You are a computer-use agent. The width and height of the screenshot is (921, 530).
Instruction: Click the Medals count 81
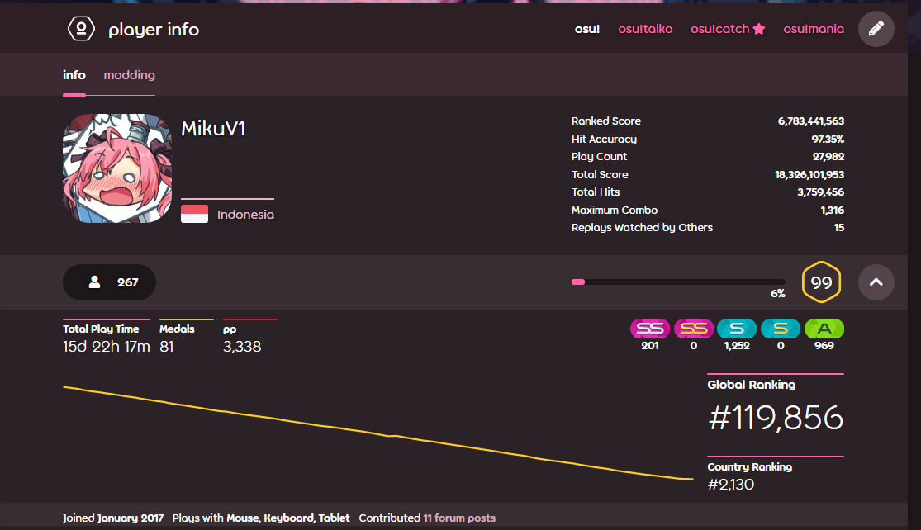point(167,346)
